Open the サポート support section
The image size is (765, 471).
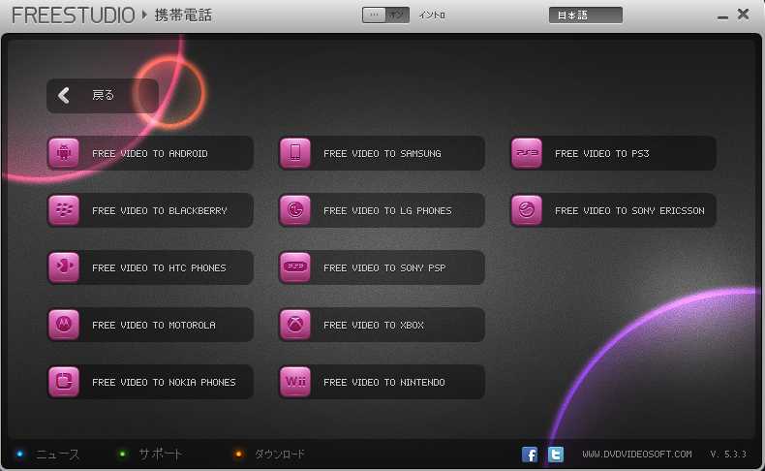[x=160, y=455]
